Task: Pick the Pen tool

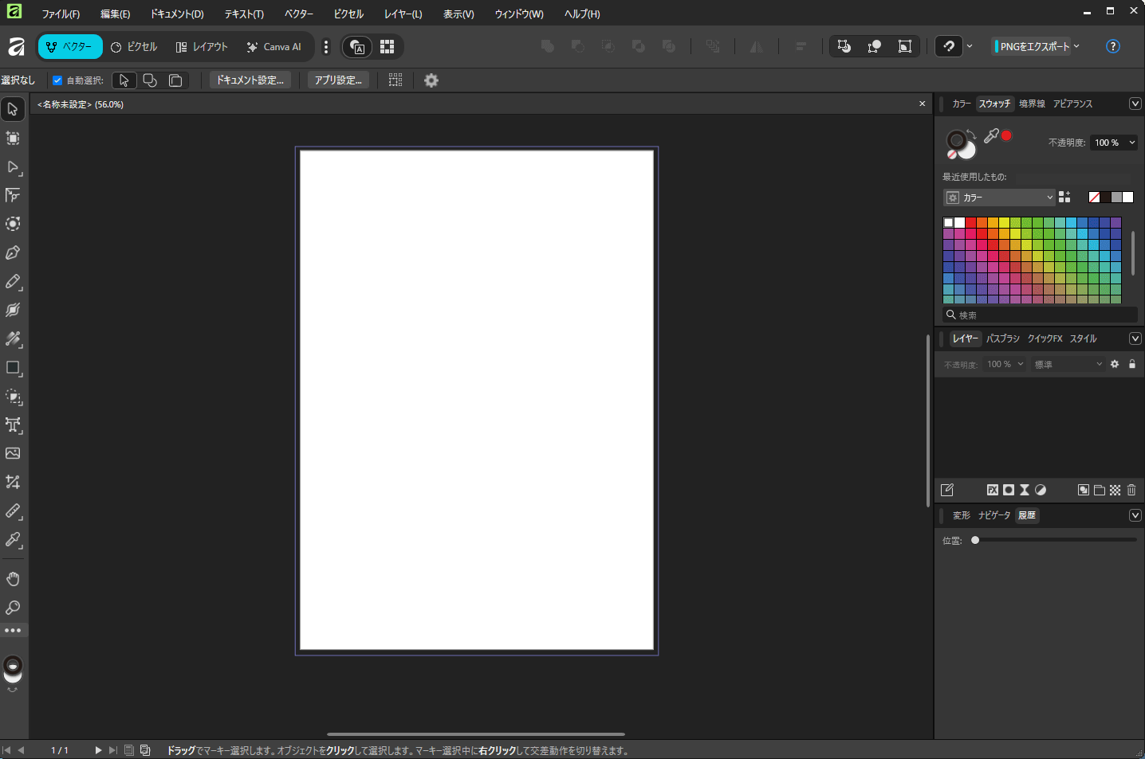Action: click(x=13, y=252)
